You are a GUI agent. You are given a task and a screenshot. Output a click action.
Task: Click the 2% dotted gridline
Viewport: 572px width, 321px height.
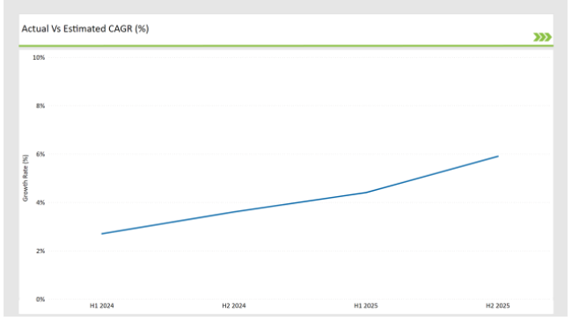pos(299,251)
